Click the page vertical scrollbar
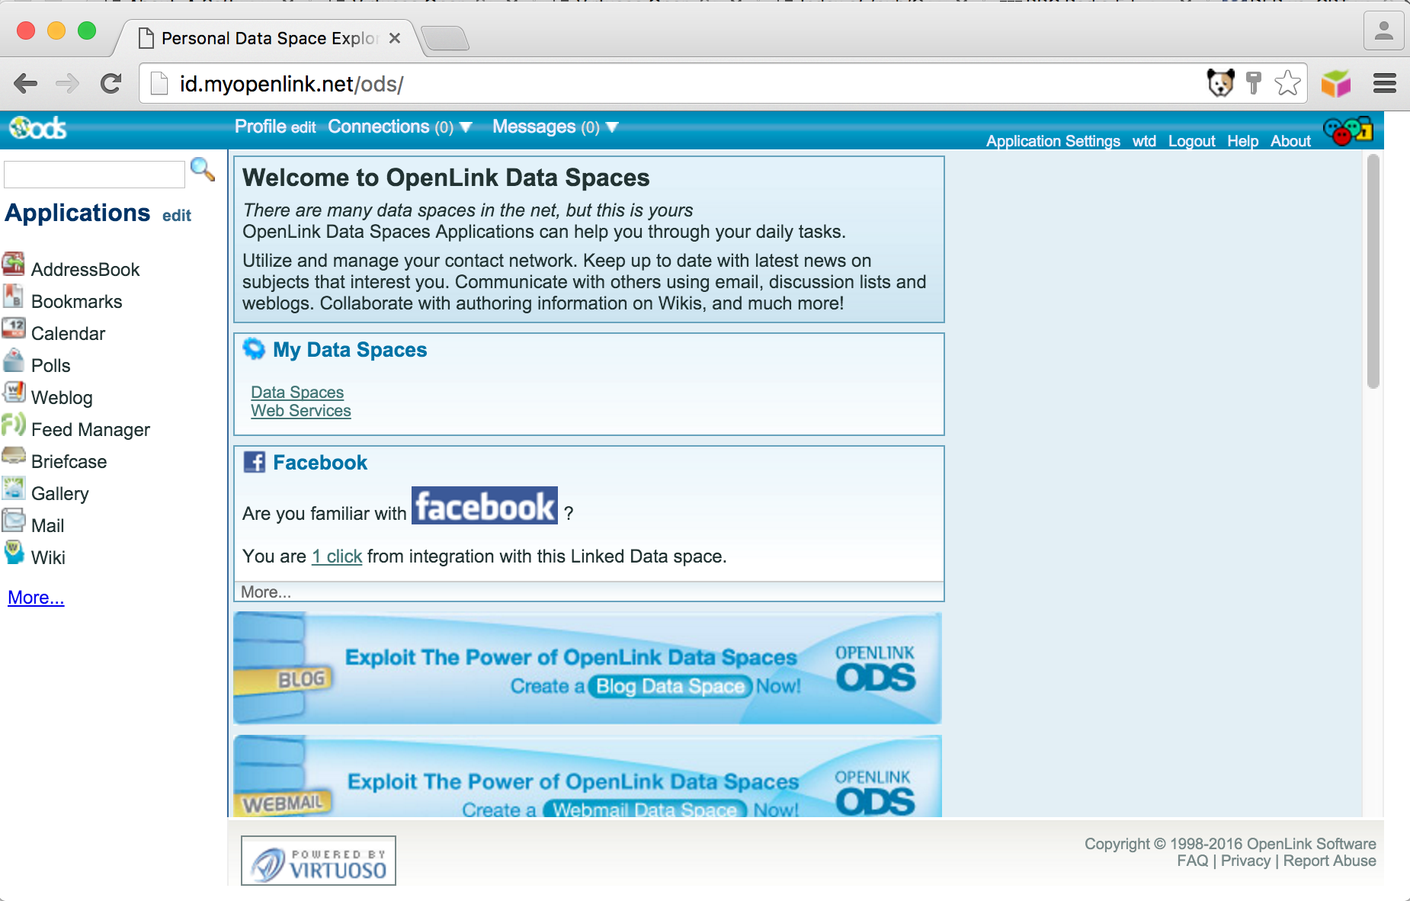This screenshot has height=901, width=1410. click(1373, 272)
